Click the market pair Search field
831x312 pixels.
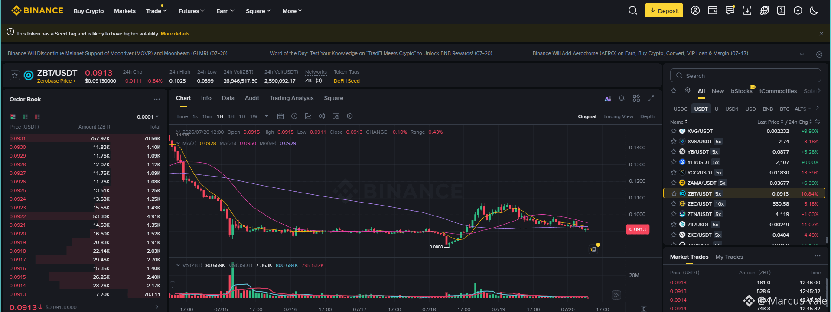tap(746, 75)
